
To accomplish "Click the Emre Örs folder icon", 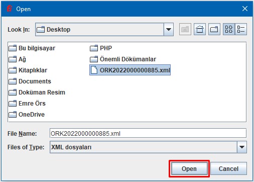I will [x=13, y=104].
